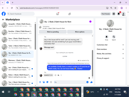The image size is (129, 97).
Task: Click the conversation list scrollbar
Action: click(35, 37)
